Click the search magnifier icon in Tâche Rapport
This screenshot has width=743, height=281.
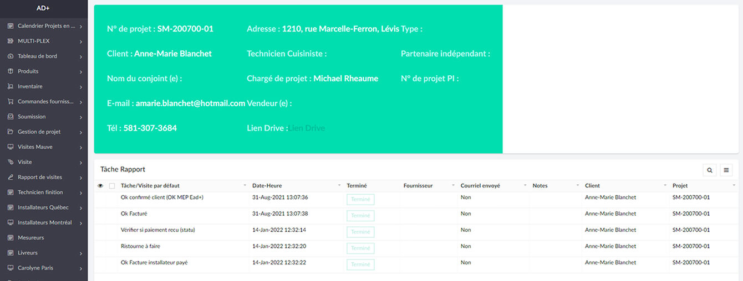(709, 170)
